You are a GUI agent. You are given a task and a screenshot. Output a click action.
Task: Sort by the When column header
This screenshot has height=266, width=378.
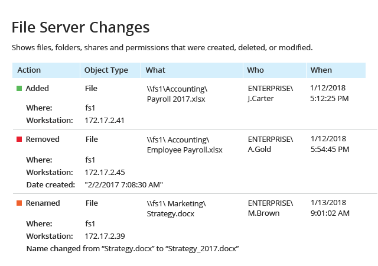(321, 70)
